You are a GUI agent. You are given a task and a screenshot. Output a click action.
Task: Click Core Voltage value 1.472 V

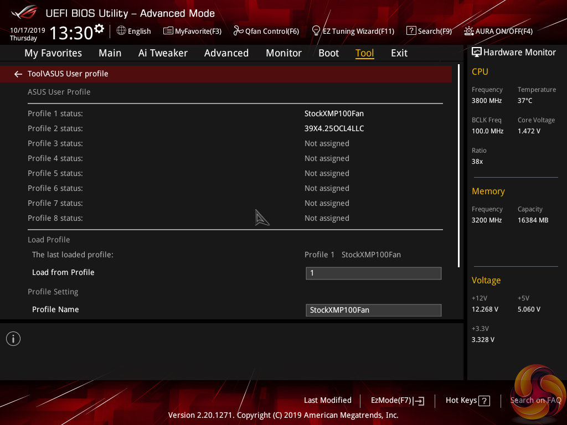pos(529,131)
